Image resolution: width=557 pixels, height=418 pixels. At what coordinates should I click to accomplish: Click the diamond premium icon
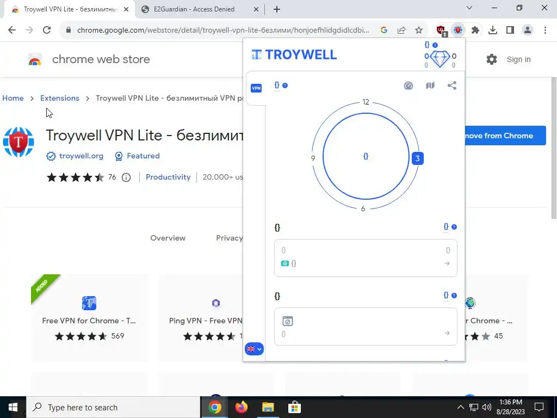point(440,59)
